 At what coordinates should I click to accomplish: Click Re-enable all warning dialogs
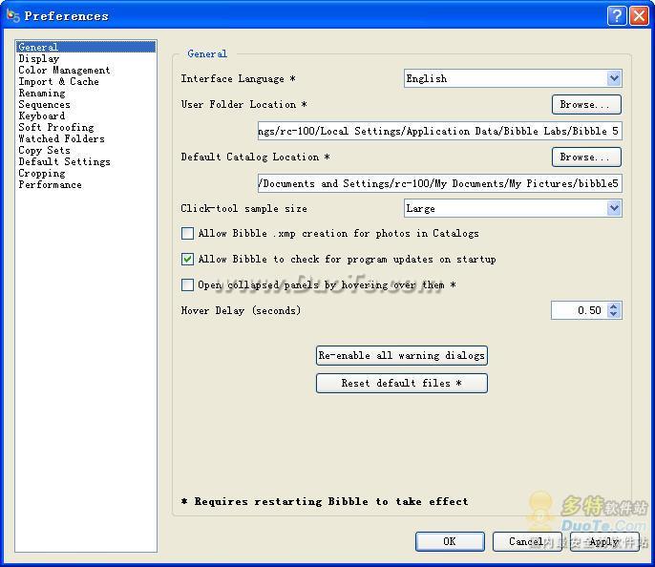point(401,355)
